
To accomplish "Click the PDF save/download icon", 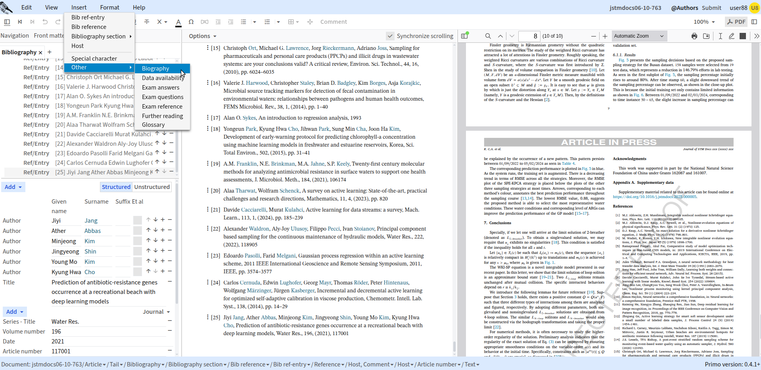I will (x=706, y=36).
